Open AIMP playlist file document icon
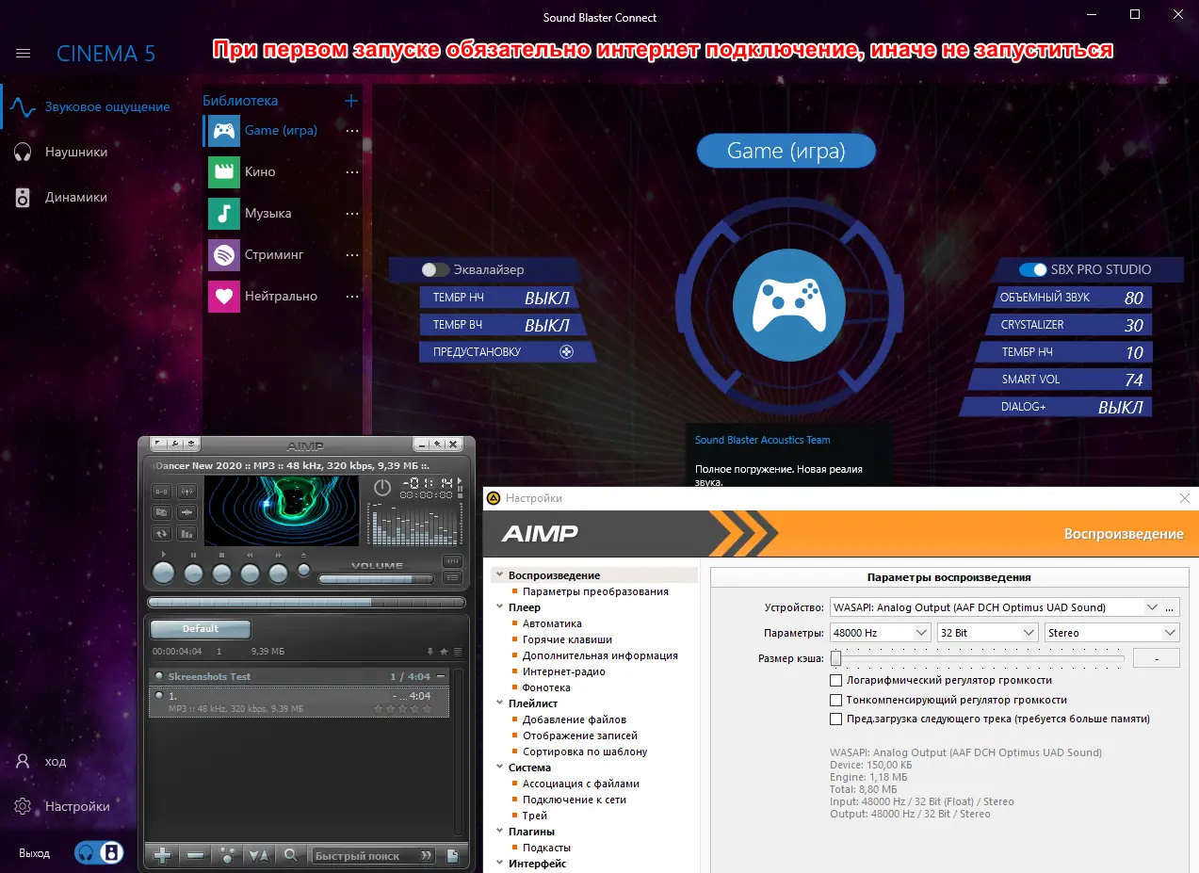The width and height of the screenshot is (1199, 873). click(x=453, y=855)
